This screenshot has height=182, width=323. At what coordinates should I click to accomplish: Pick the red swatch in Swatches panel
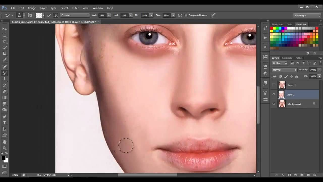[x=272, y=29]
